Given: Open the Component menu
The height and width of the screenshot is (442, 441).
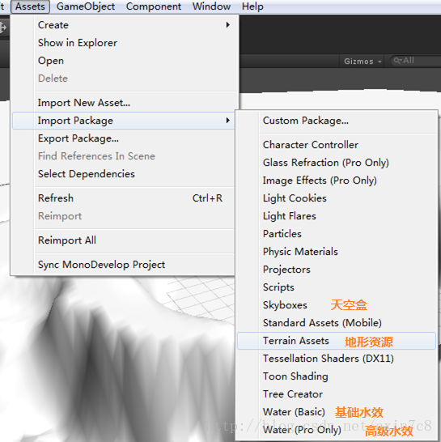Looking at the screenshot, I should click(153, 6).
